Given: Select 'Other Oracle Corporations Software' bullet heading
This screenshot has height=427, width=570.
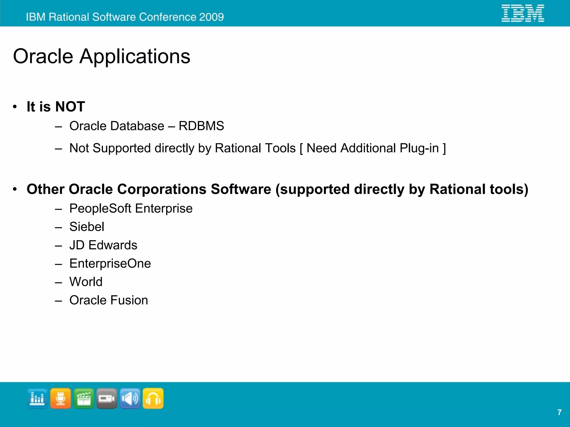Looking at the screenshot, I should 277,189.
